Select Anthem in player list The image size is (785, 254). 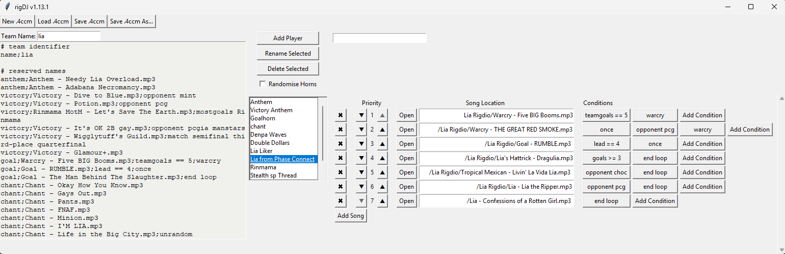point(283,102)
